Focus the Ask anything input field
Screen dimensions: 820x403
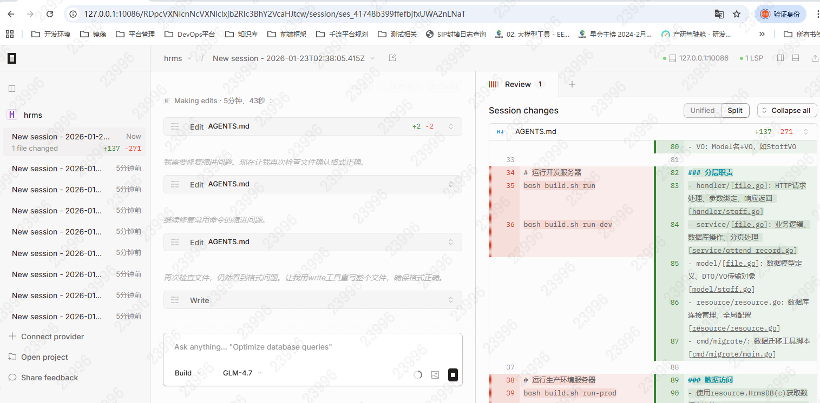pos(312,347)
